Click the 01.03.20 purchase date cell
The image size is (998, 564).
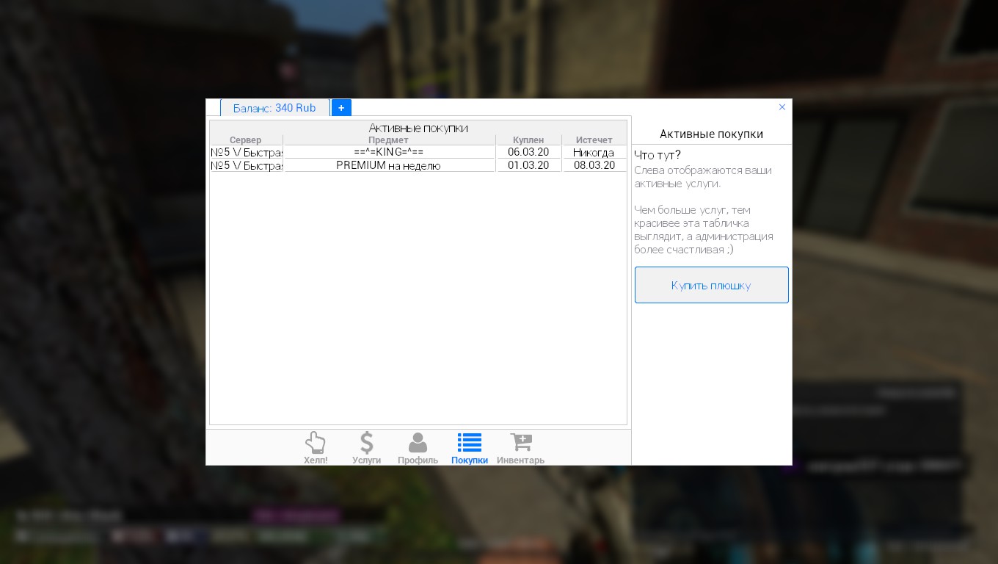point(528,166)
